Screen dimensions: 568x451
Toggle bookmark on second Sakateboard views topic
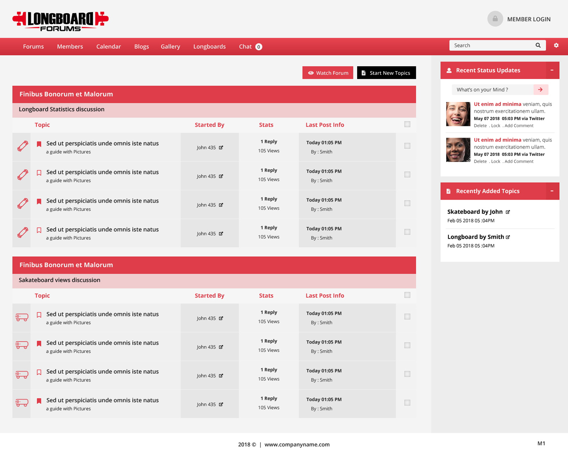coord(39,344)
